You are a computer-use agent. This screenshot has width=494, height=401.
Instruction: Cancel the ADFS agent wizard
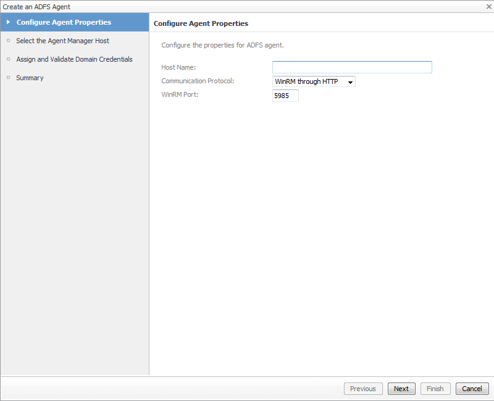[x=472, y=389]
